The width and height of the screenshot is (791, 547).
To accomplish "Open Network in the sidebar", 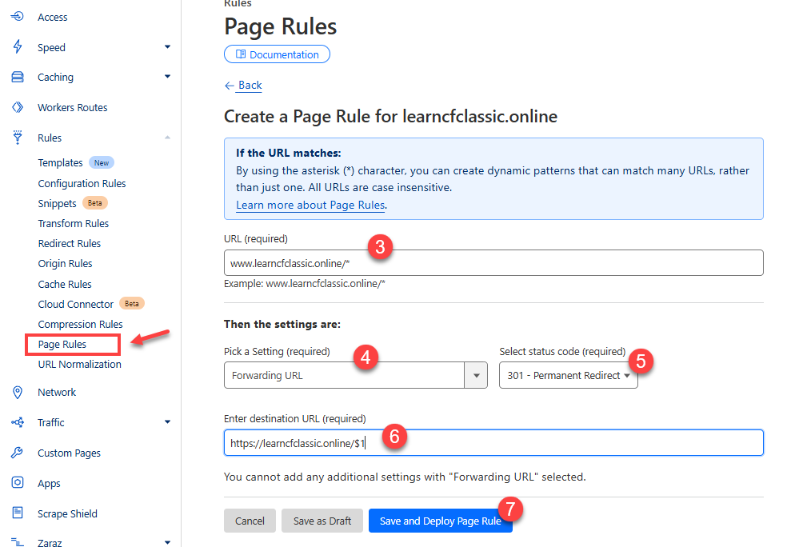I will pos(57,392).
